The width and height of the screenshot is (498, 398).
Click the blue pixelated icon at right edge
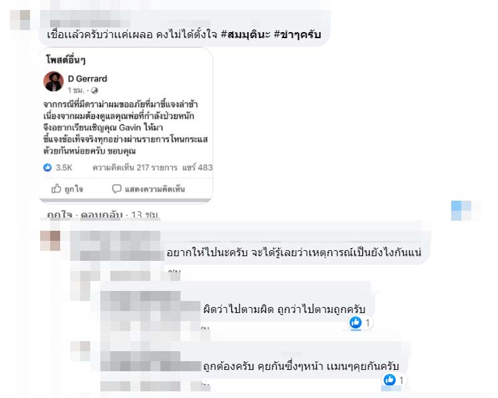point(461,211)
